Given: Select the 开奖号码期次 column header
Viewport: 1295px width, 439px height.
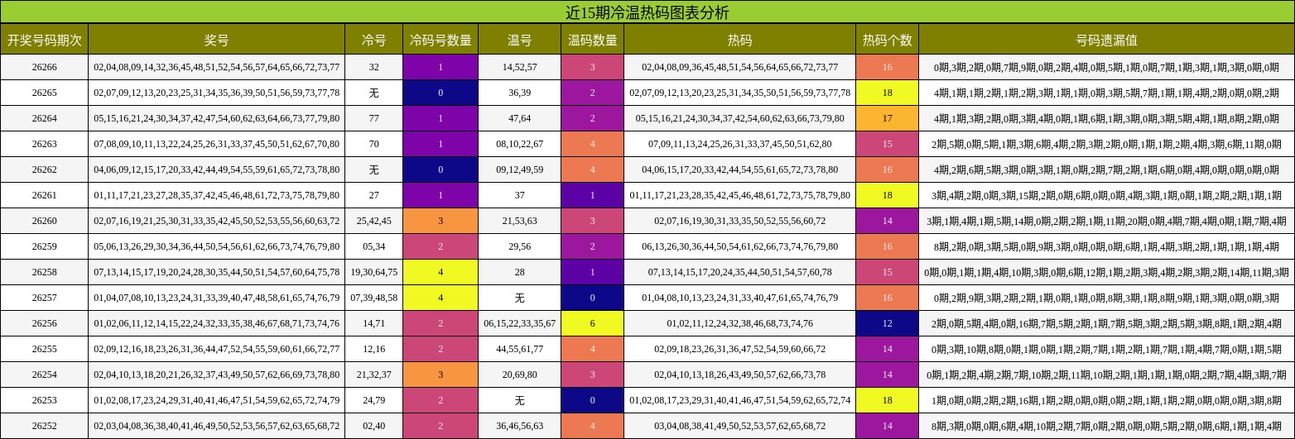Looking at the screenshot, I should tap(45, 39).
